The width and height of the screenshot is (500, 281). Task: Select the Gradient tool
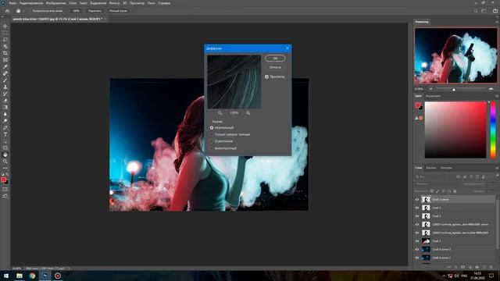5,107
